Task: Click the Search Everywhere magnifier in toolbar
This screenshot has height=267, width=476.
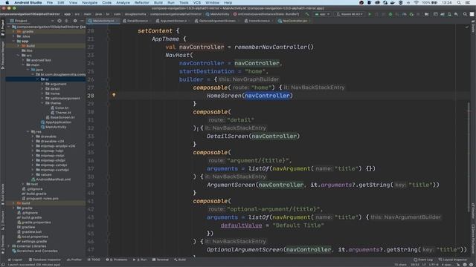Action: (x=465, y=14)
